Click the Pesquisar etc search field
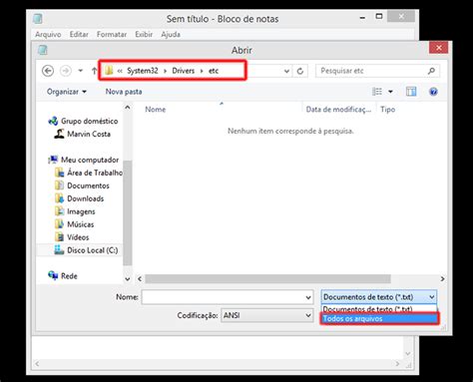This screenshot has height=382, width=473. click(377, 71)
